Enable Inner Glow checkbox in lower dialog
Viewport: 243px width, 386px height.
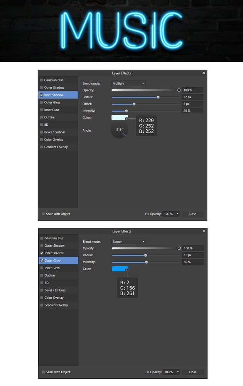pos(42,268)
